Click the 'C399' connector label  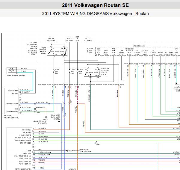click(x=38, y=113)
